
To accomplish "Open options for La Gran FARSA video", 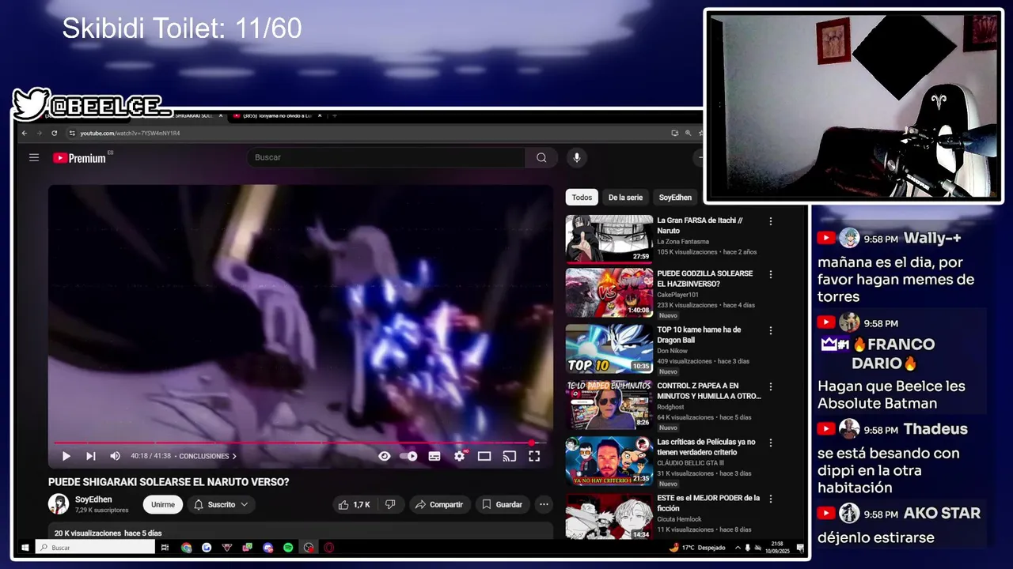I will (x=770, y=221).
